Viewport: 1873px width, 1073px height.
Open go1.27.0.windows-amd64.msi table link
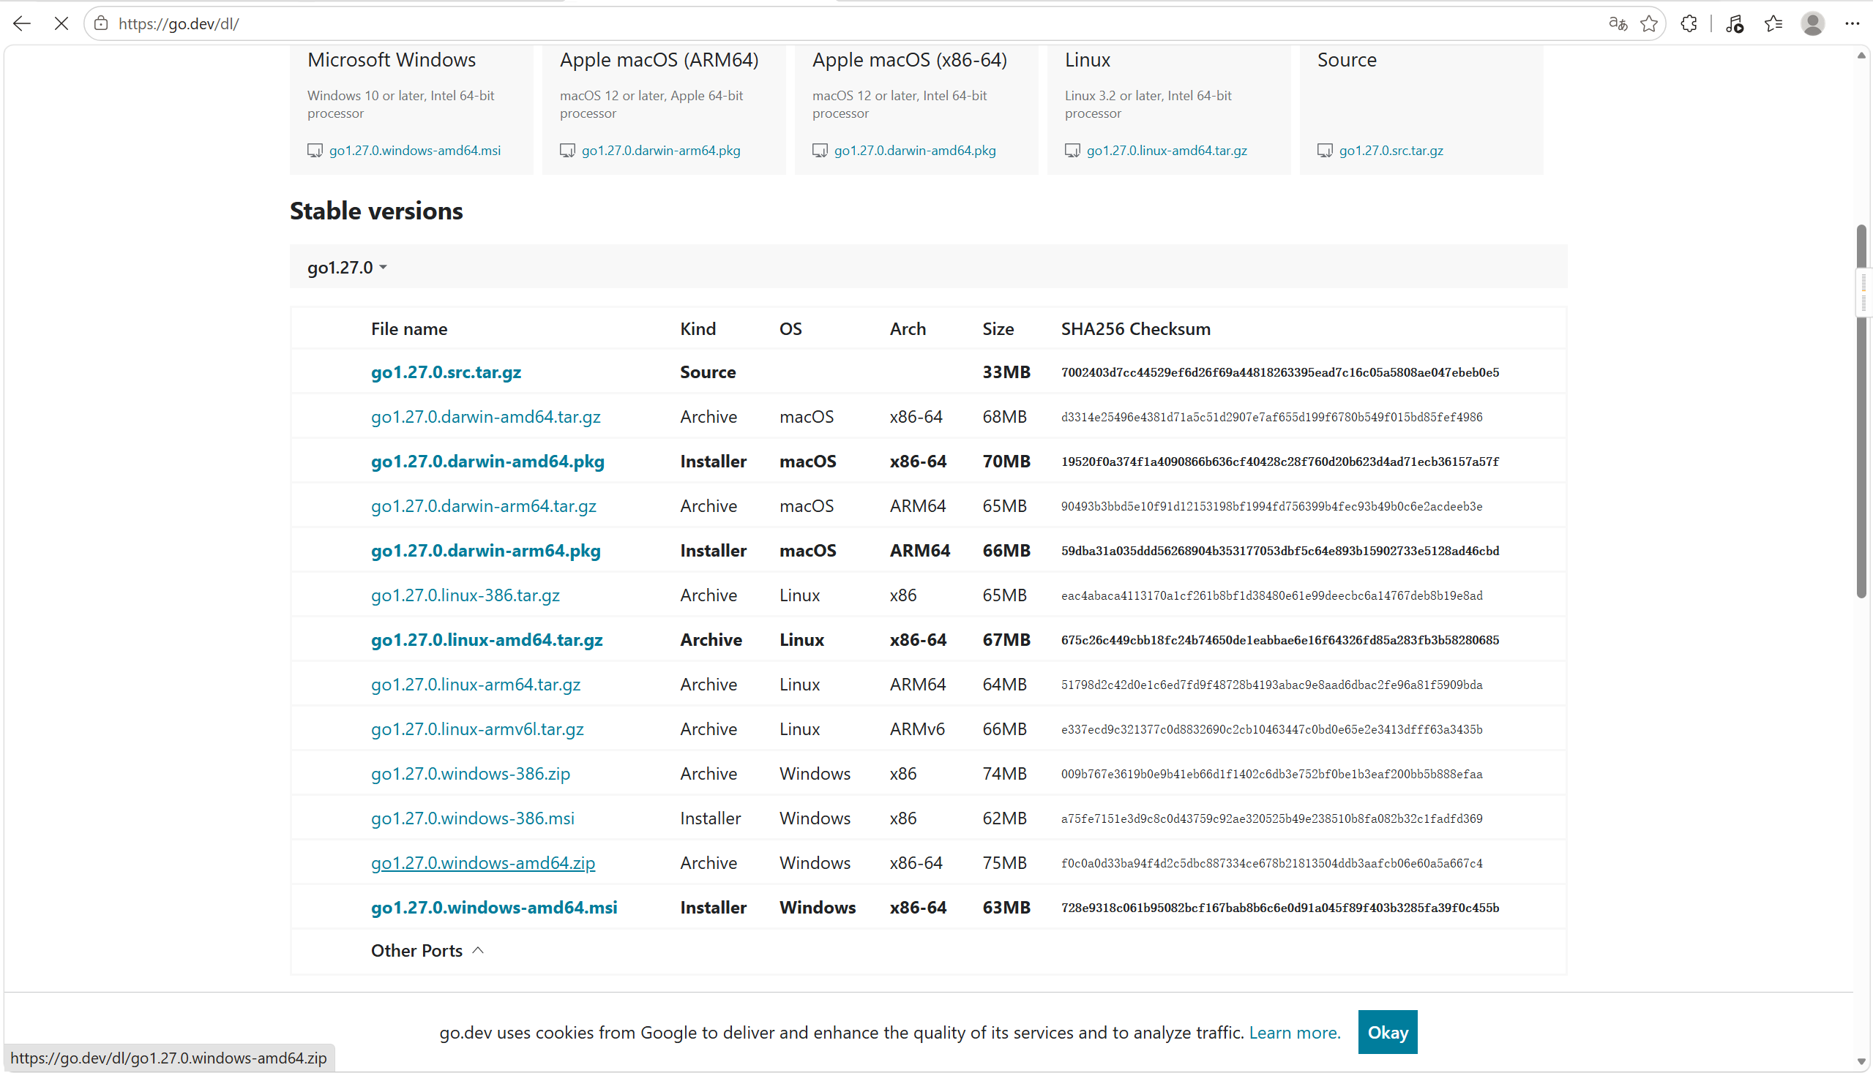494,907
